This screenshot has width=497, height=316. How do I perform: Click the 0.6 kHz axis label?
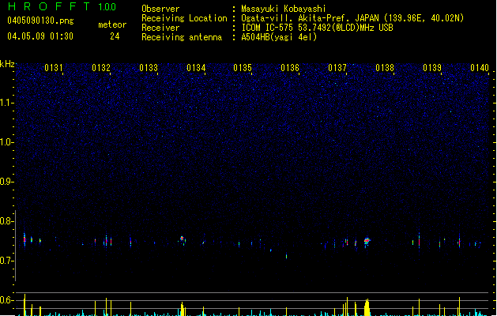(6, 300)
